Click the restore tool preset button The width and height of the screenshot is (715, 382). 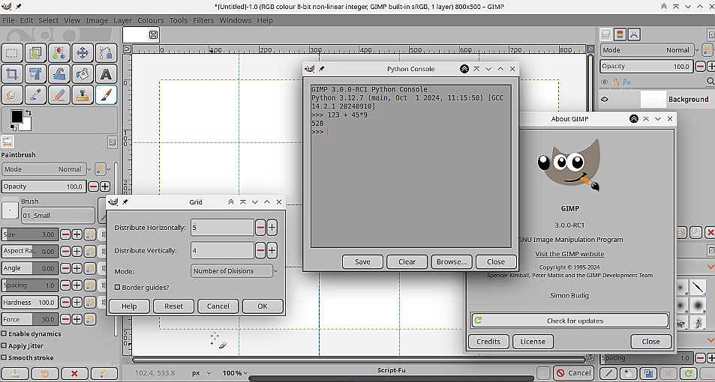45,373
